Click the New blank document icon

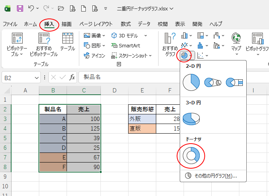coord(84,8)
